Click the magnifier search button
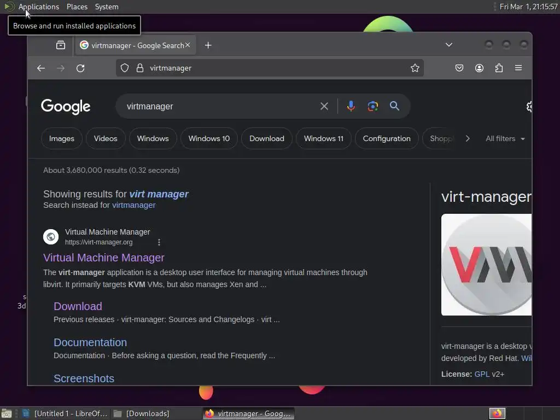Screen dimensions: 560x420 click(395, 106)
